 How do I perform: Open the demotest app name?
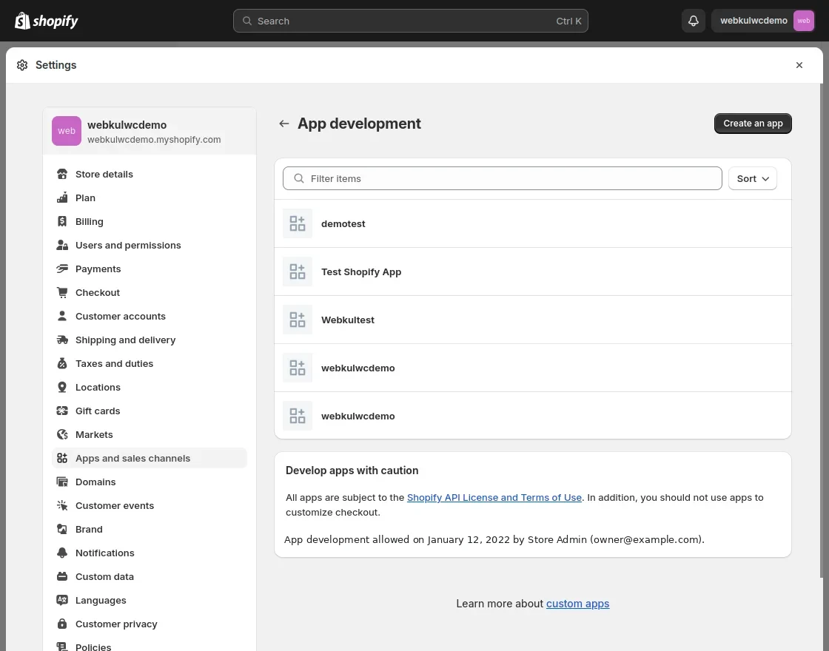pos(343,223)
